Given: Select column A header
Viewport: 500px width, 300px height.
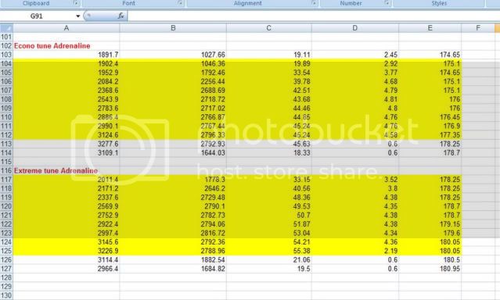Looking at the screenshot, I should (x=67, y=28).
